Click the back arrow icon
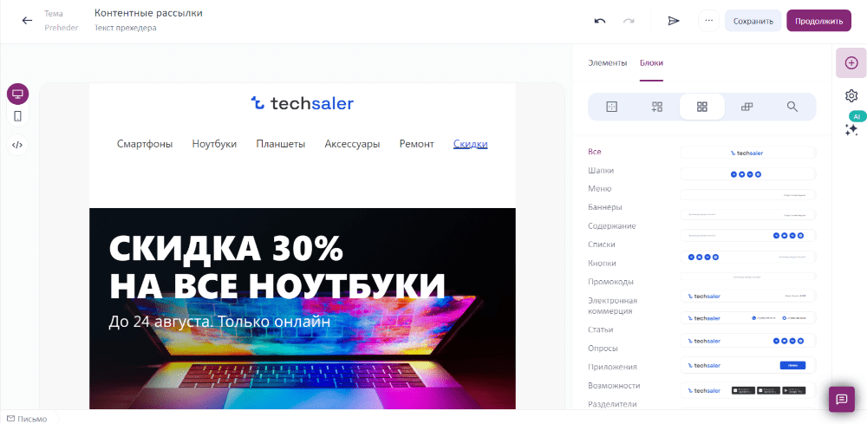Viewport: 867px width, 424px height. click(x=27, y=21)
